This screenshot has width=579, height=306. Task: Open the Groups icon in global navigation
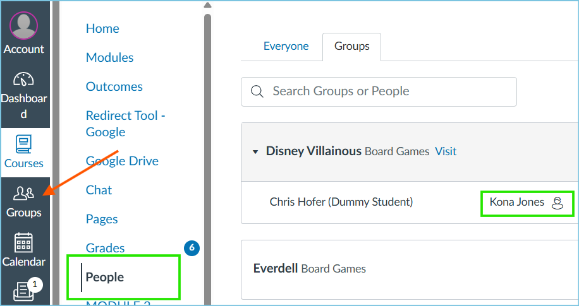pyautogui.click(x=24, y=193)
